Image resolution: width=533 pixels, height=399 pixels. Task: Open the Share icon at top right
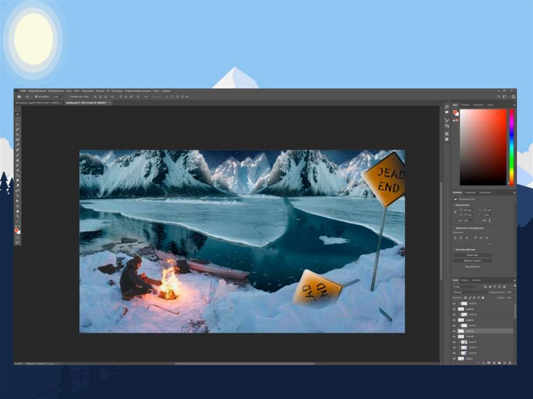513,97
